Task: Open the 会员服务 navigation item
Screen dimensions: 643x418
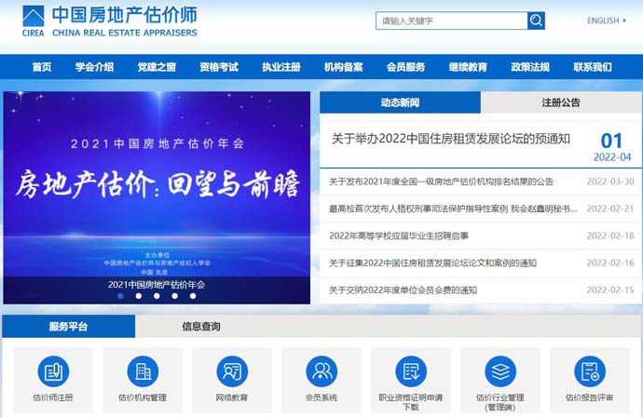Action: (406, 67)
